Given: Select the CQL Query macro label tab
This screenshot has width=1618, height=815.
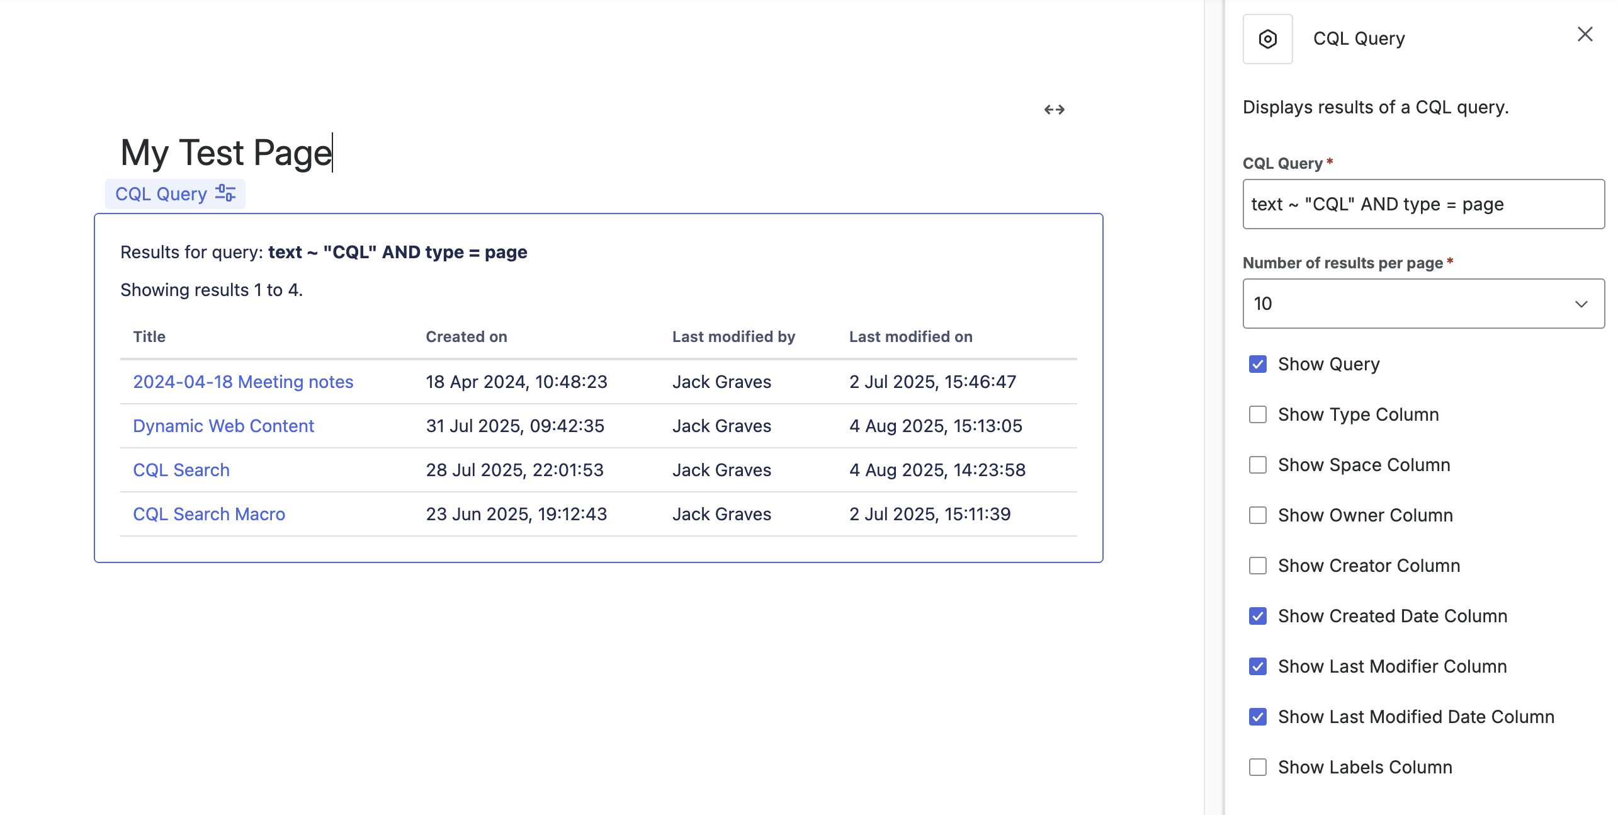Looking at the screenshot, I should pos(161,194).
